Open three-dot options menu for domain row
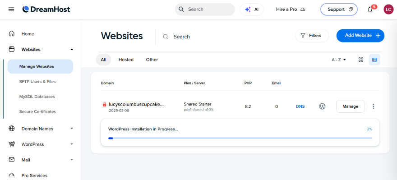 pyautogui.click(x=373, y=106)
